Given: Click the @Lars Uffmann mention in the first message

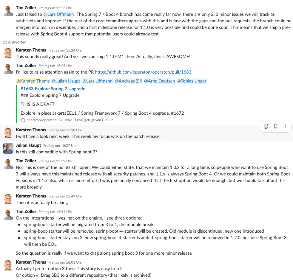Looking at the screenshot, I should tap(59, 14).
